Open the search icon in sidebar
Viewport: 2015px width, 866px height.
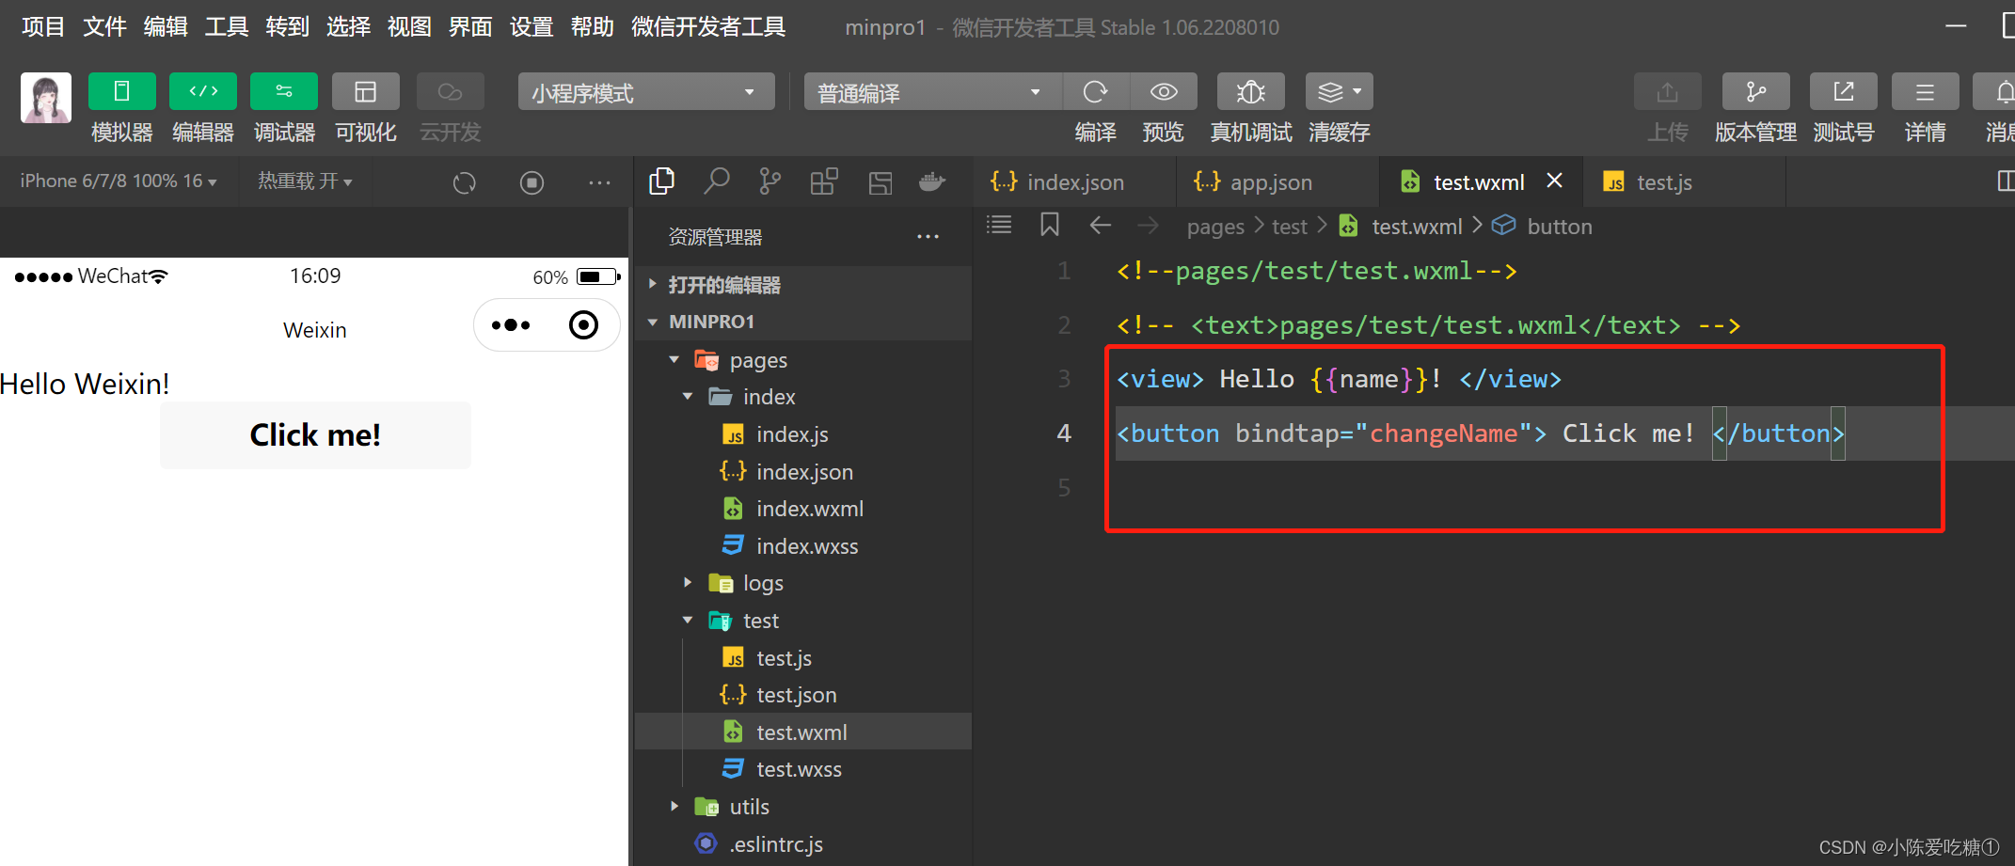pos(717,181)
